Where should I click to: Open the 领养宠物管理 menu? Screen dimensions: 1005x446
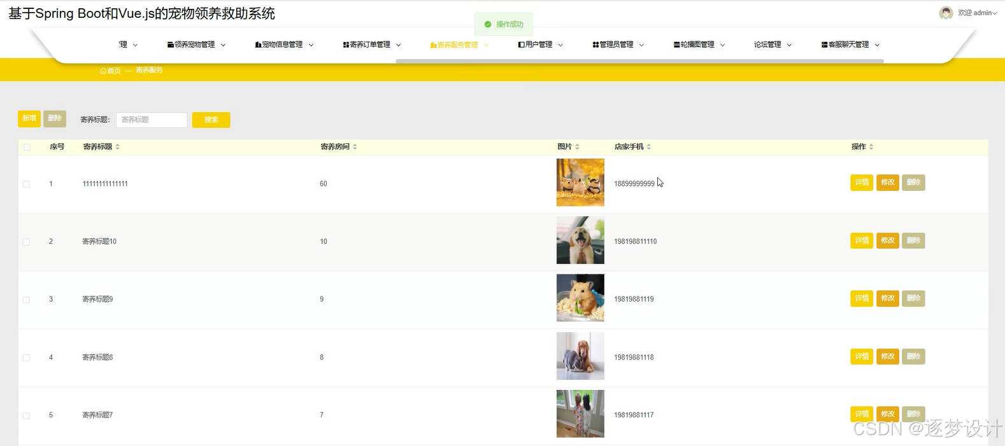(196, 45)
